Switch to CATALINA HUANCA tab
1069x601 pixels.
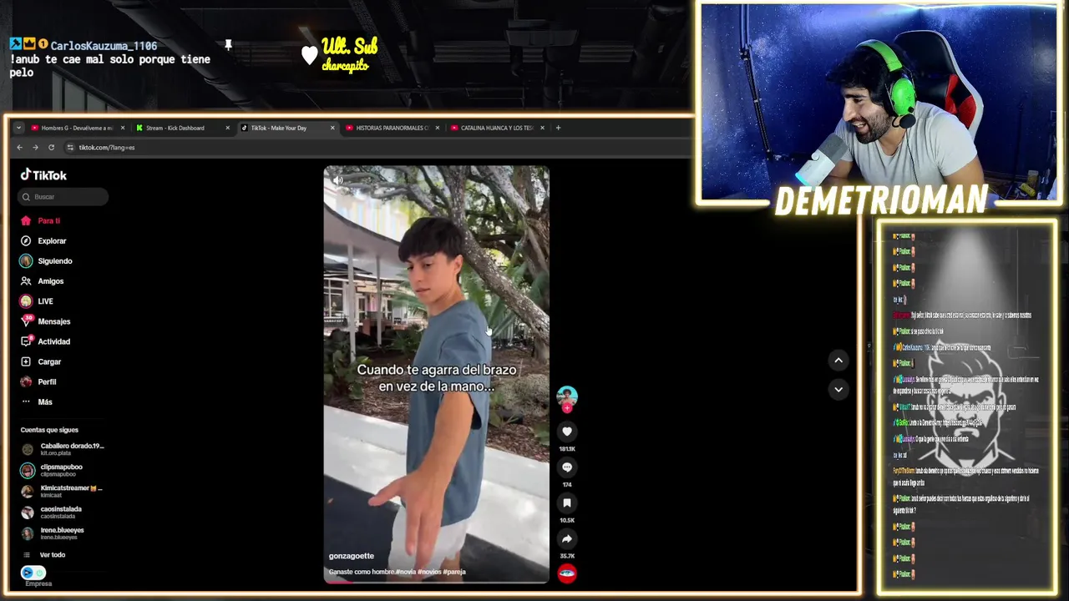[496, 128]
